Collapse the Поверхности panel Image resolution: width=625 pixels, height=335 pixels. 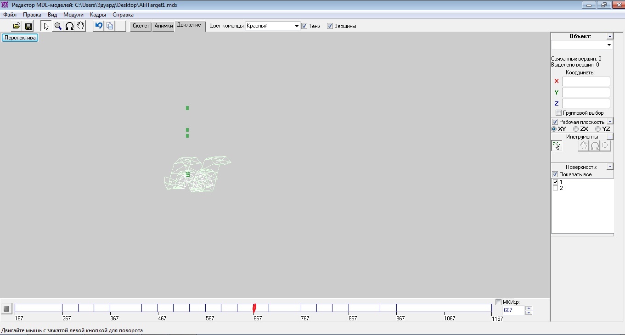[x=610, y=167]
